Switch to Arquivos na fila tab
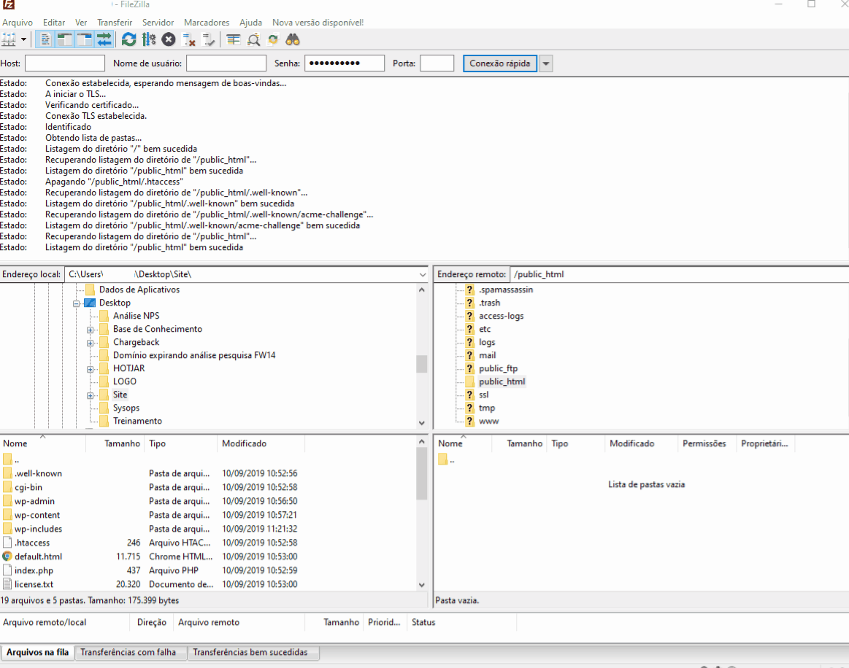 pyautogui.click(x=37, y=652)
